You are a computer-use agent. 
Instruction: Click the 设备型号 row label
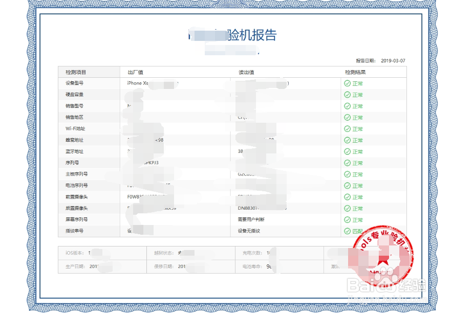74,83
